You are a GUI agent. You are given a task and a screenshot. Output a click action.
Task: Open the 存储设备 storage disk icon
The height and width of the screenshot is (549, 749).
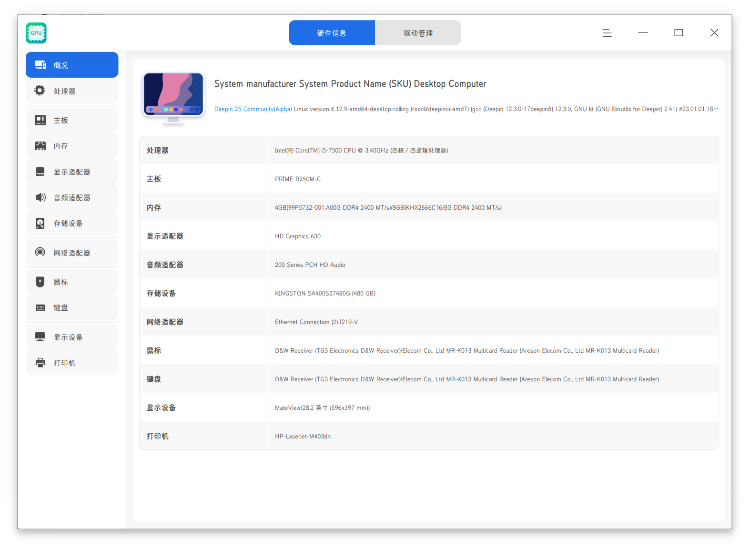click(40, 223)
